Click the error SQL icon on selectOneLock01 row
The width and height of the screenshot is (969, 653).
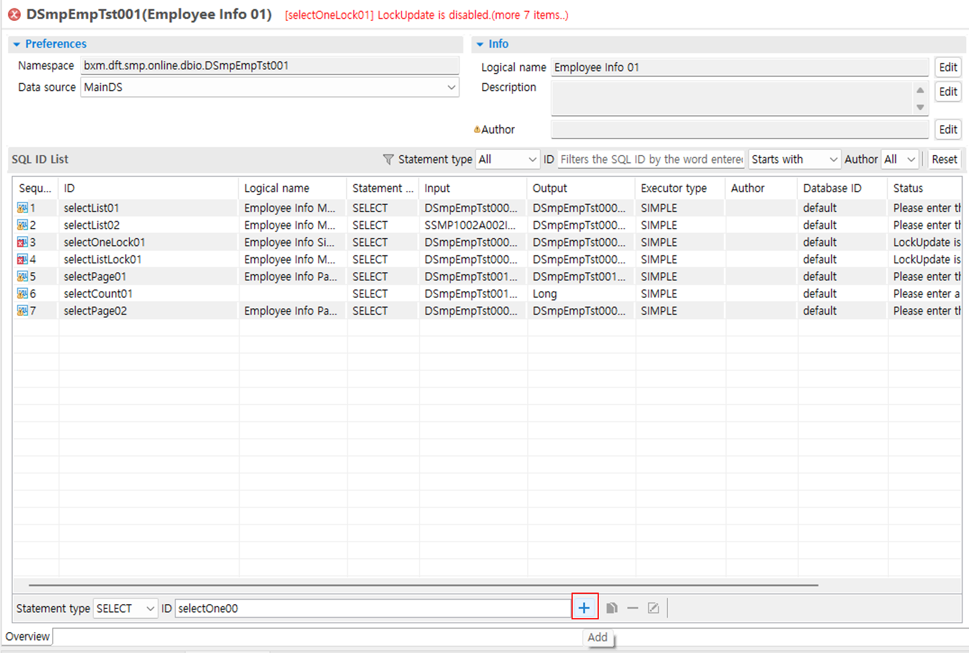(22, 242)
